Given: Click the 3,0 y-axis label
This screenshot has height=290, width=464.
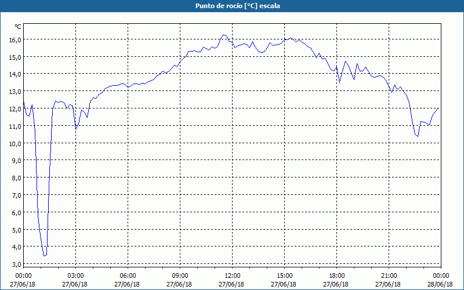Looking at the screenshot, I should pos(17,264).
